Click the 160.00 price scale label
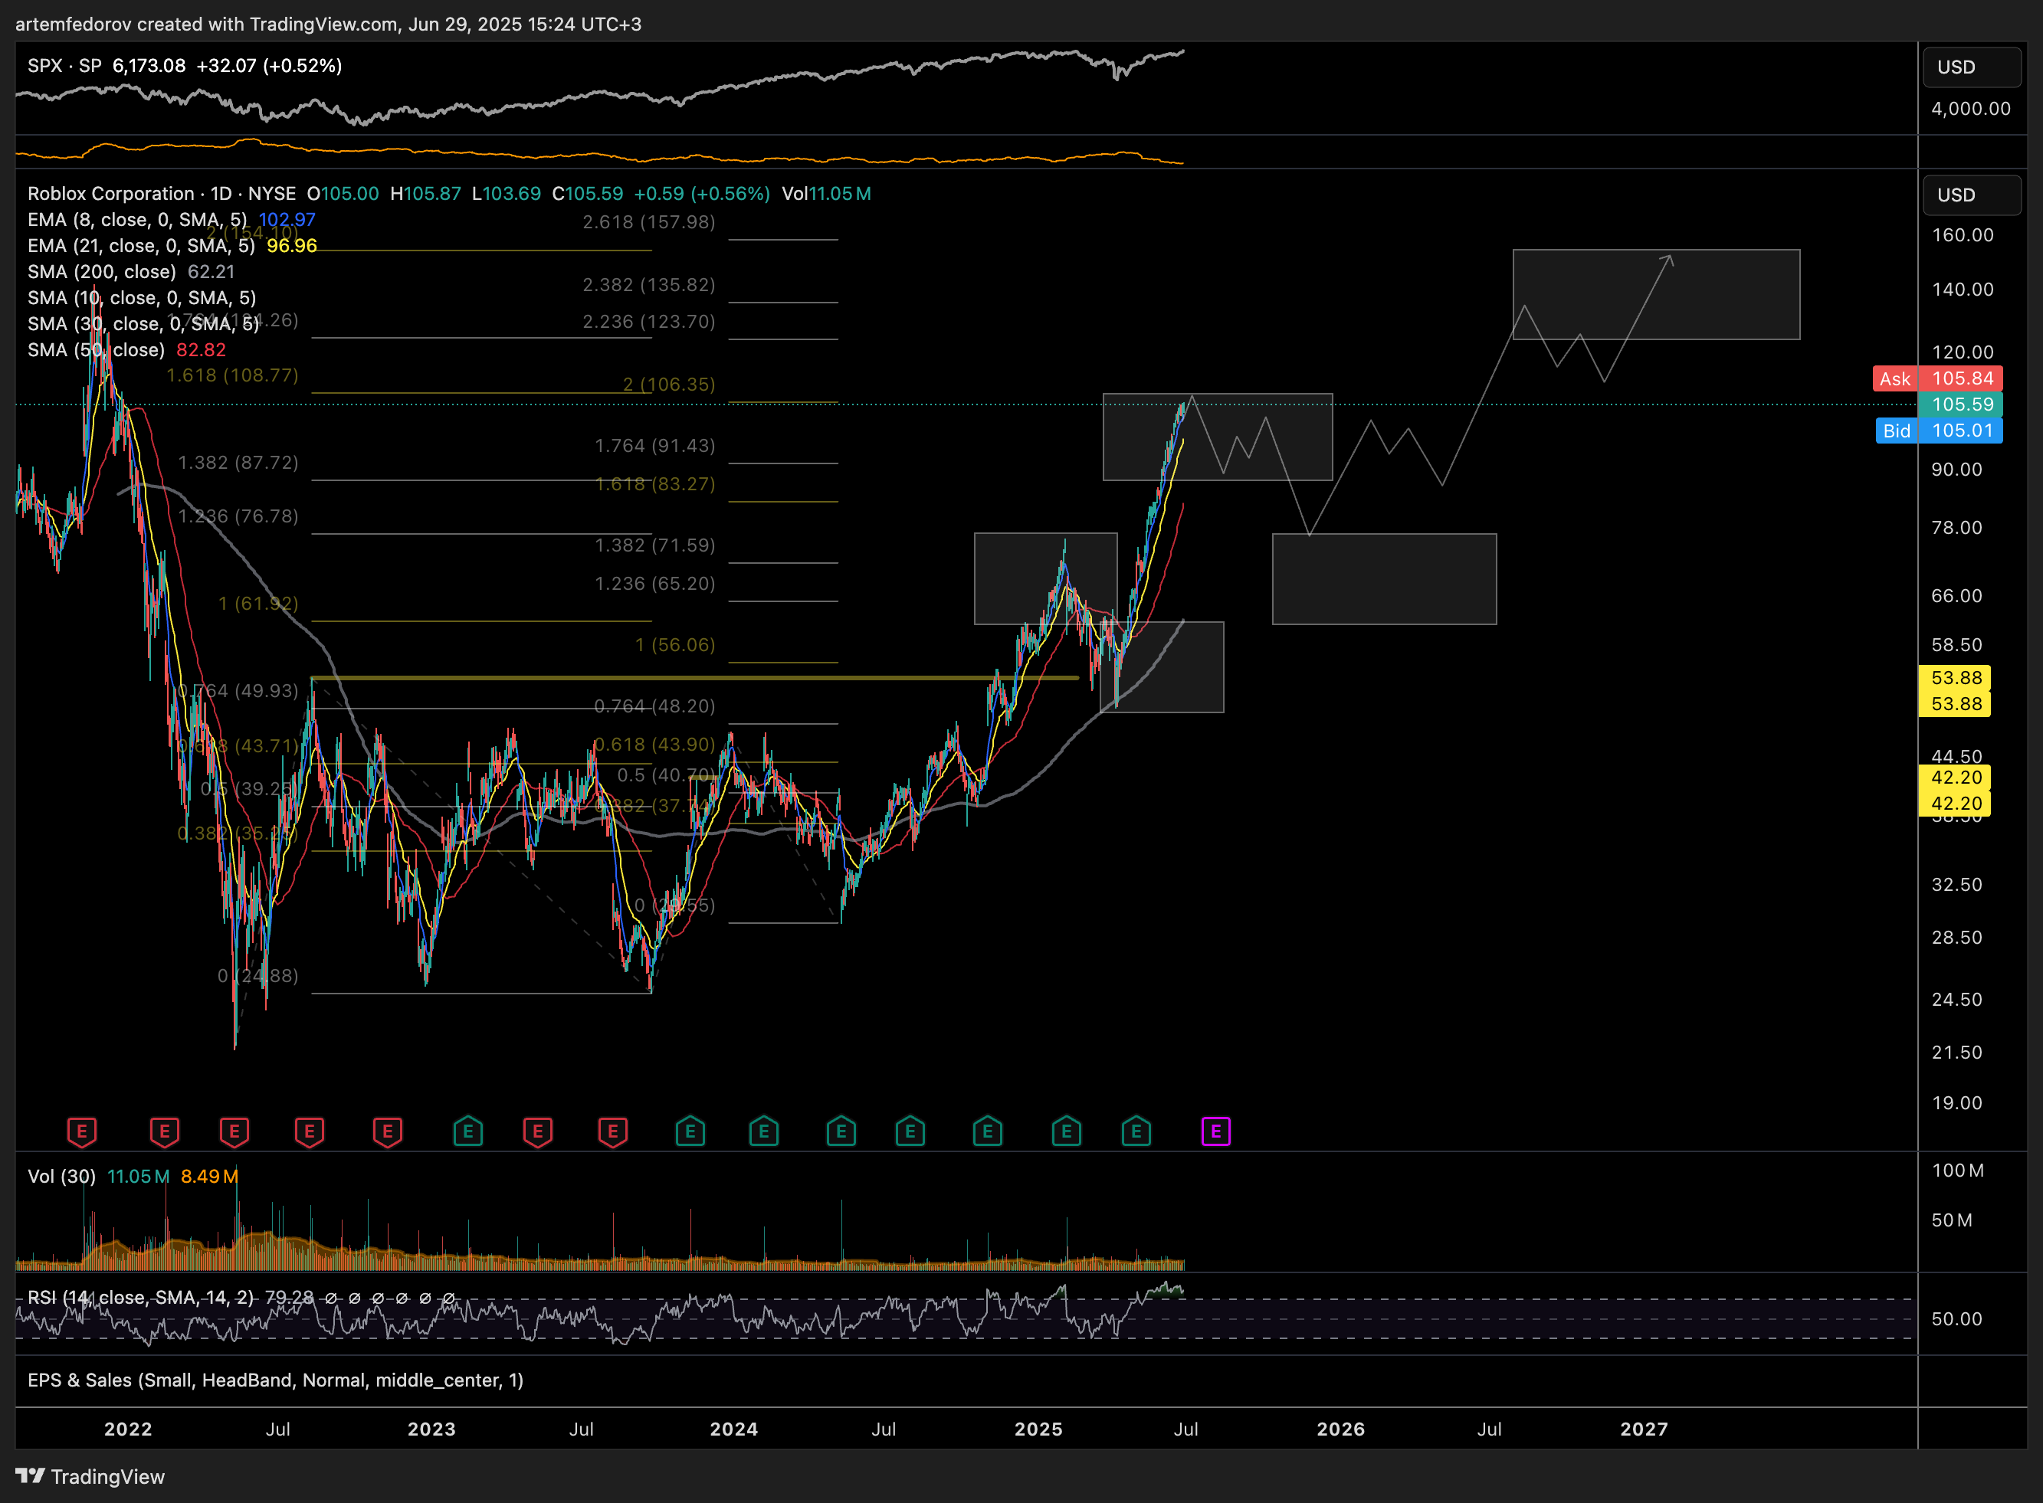Image resolution: width=2043 pixels, height=1503 pixels. coord(1963,234)
